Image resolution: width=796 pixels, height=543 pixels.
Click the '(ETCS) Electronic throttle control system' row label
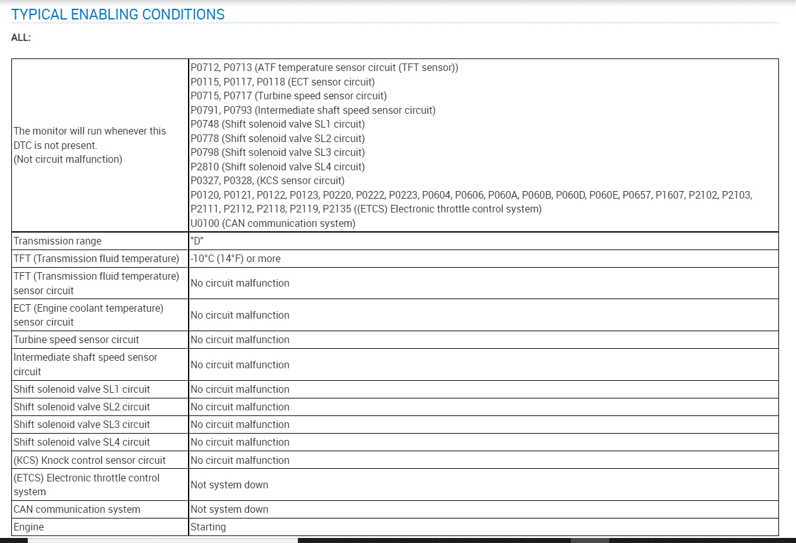point(87,485)
